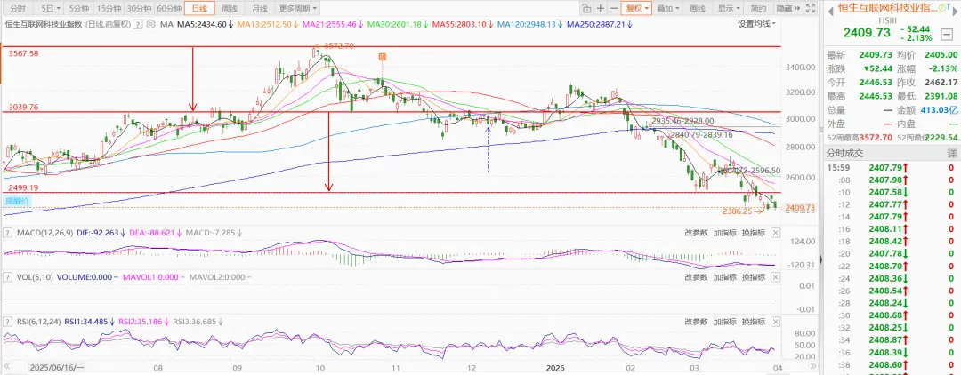Switch to the 分时 tab
The height and width of the screenshot is (375, 961).
18,9
